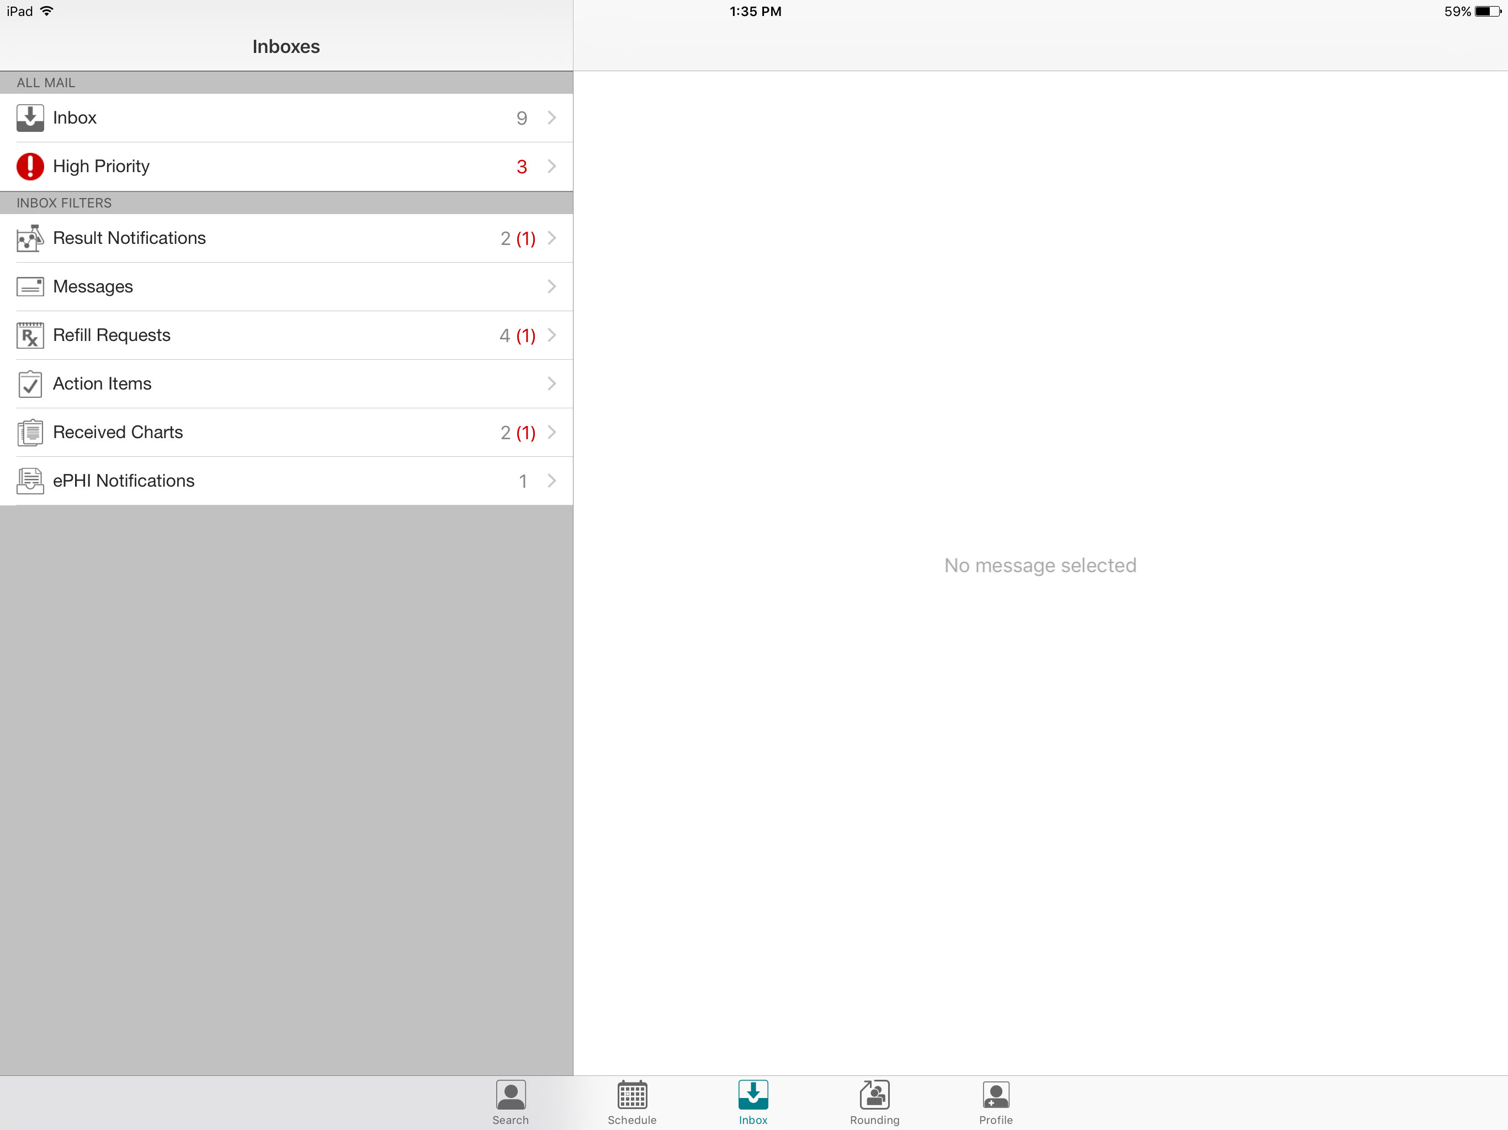Screen dimensions: 1508x1130
Task: Tap the Messages envelope icon
Action: pyautogui.click(x=30, y=287)
